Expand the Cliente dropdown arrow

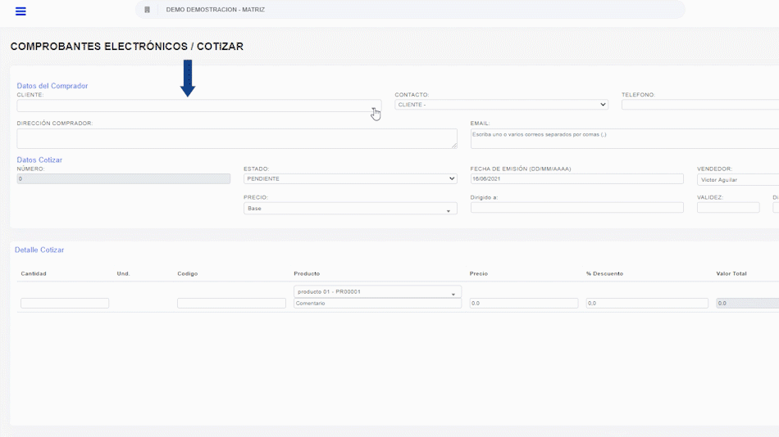click(374, 108)
